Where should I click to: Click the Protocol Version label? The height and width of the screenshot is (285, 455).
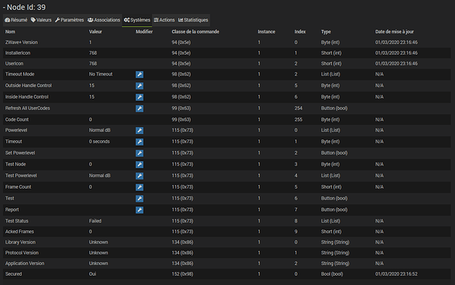point(22,253)
